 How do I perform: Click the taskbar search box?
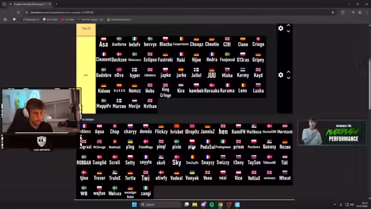tap(161, 204)
